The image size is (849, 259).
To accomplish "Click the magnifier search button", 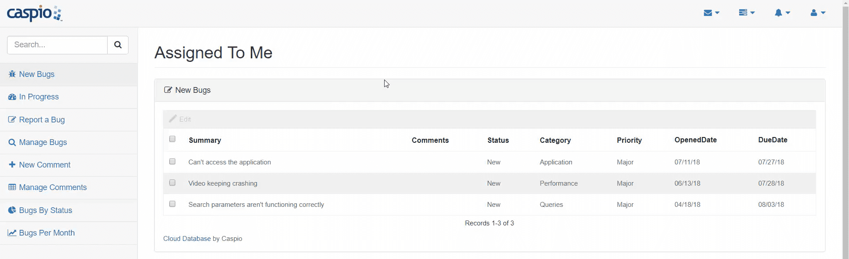I will [x=118, y=45].
